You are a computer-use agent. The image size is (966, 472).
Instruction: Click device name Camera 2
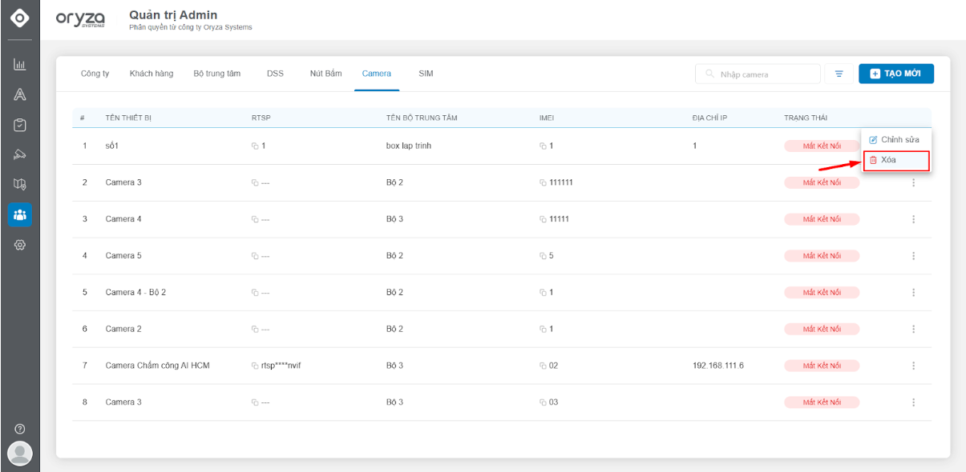[x=123, y=329]
